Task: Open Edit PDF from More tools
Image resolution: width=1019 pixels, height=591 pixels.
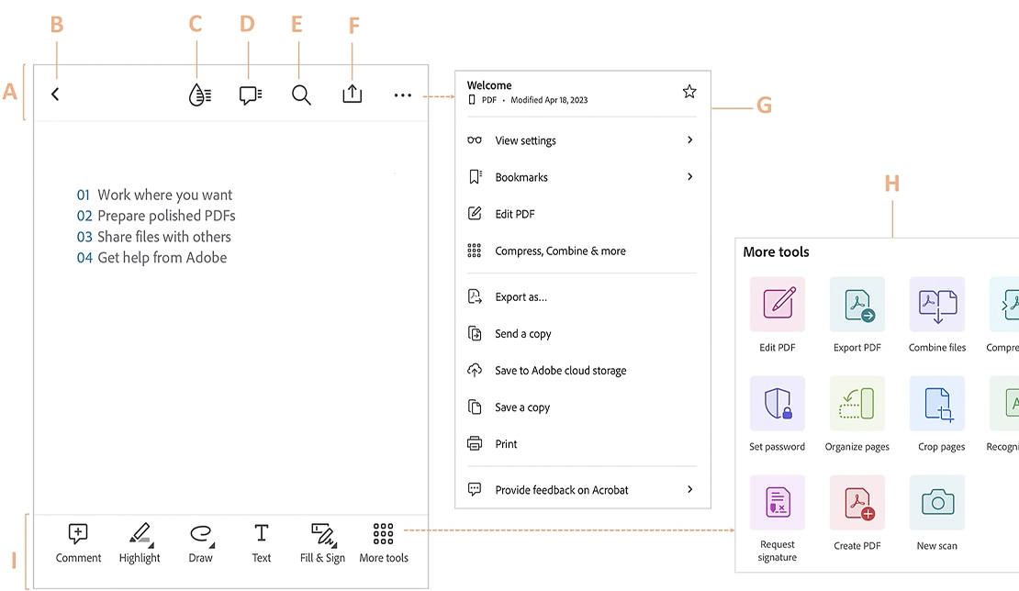Action: pos(777,305)
